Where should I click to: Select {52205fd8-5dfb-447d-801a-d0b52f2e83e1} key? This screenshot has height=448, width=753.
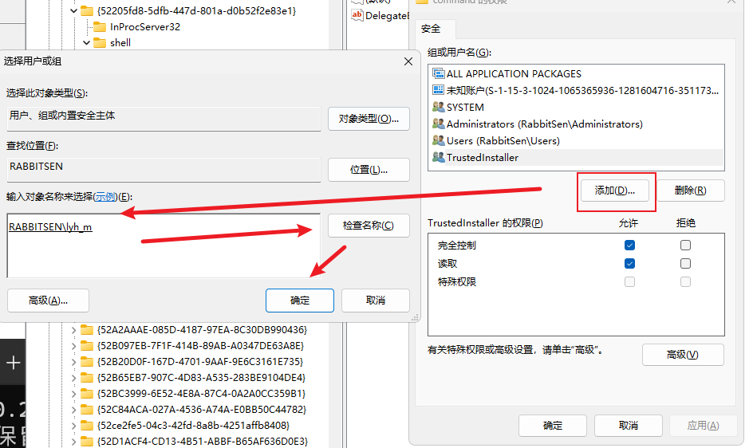(196, 10)
